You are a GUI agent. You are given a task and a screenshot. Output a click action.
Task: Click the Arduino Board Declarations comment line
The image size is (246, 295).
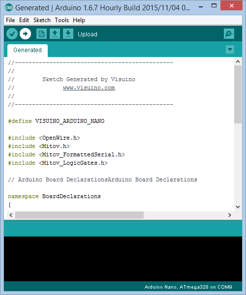(102, 179)
